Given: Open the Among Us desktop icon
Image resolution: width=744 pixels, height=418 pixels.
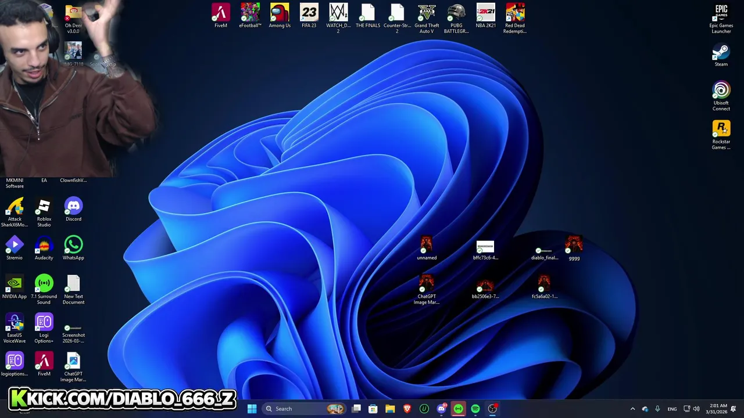Looking at the screenshot, I should (280, 16).
